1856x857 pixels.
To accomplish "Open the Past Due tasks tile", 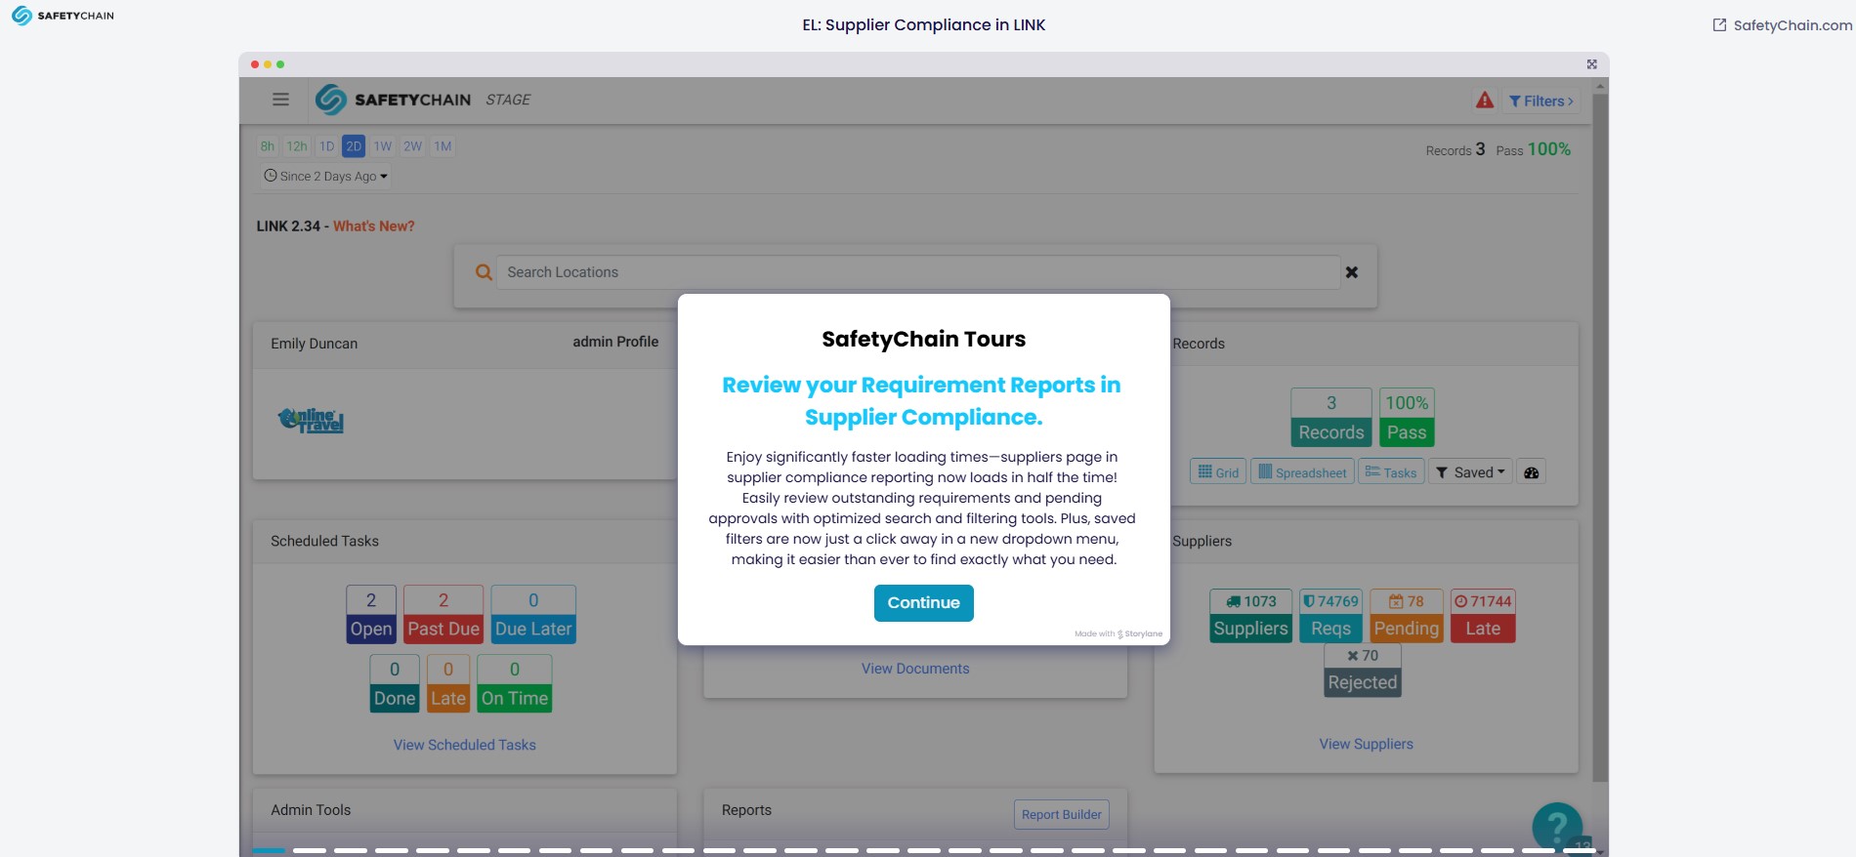I will tap(443, 615).
